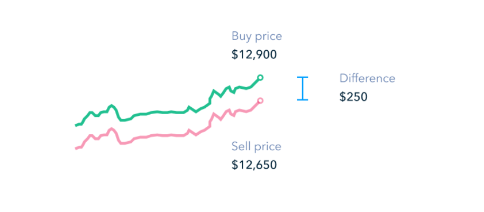Click the $12,900 buy price value
Image resolution: width=484 pixels, height=212 pixels.
tap(254, 55)
